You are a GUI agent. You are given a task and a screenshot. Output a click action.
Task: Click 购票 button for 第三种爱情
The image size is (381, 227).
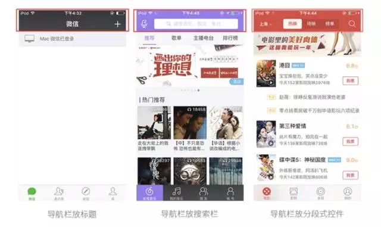pos(351,141)
